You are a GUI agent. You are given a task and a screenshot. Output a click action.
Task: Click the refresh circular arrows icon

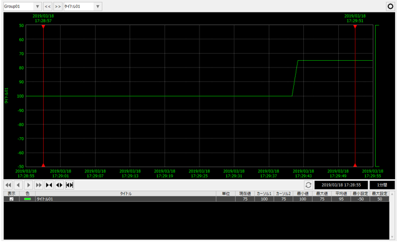[308, 185]
